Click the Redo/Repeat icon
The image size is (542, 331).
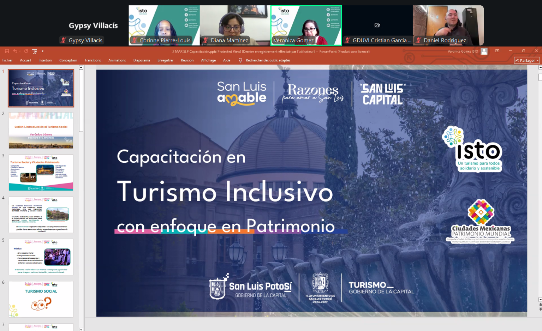[26, 52]
